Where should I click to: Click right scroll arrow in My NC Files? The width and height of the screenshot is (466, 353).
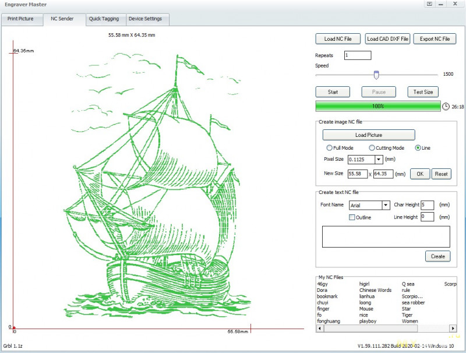tap(452, 329)
